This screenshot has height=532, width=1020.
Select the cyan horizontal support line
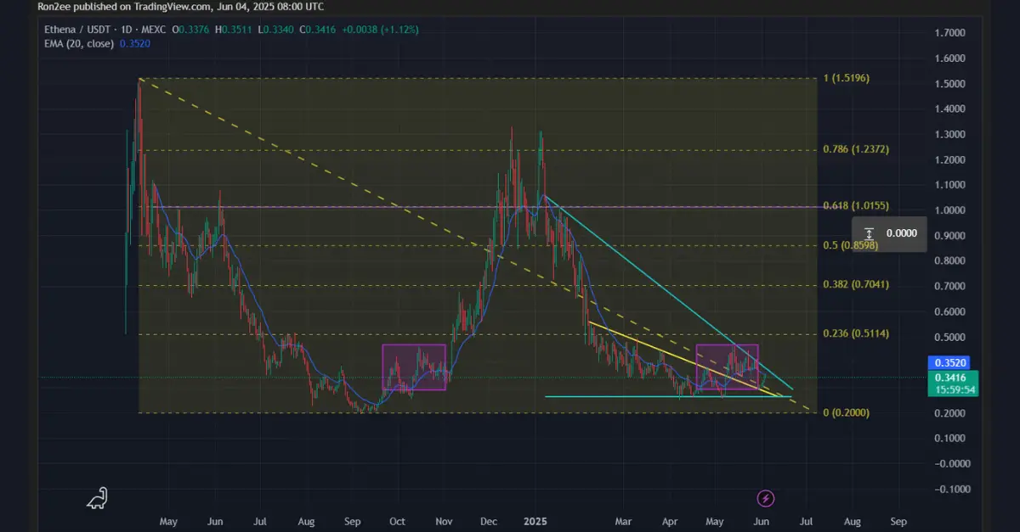(667, 396)
